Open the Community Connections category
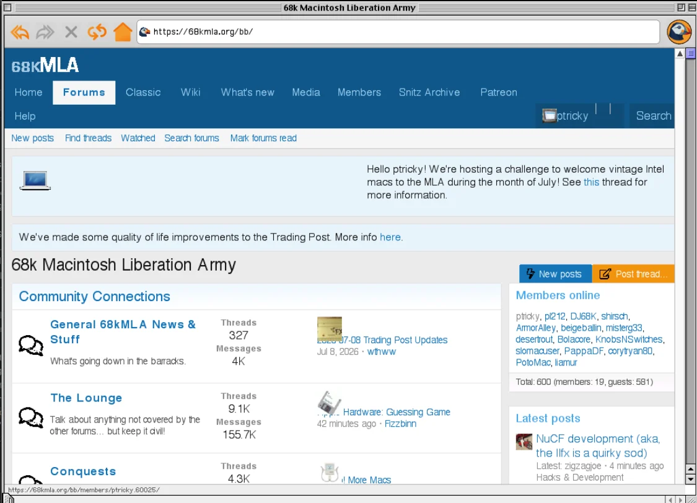This screenshot has height=503, width=697. tap(94, 296)
